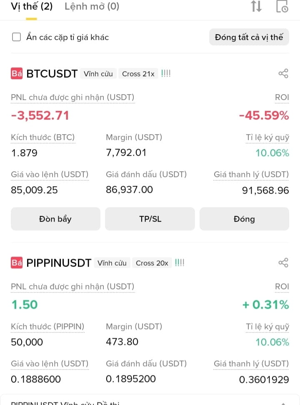Tap the BTCUSDT risk indicator bars

[x=166, y=74]
